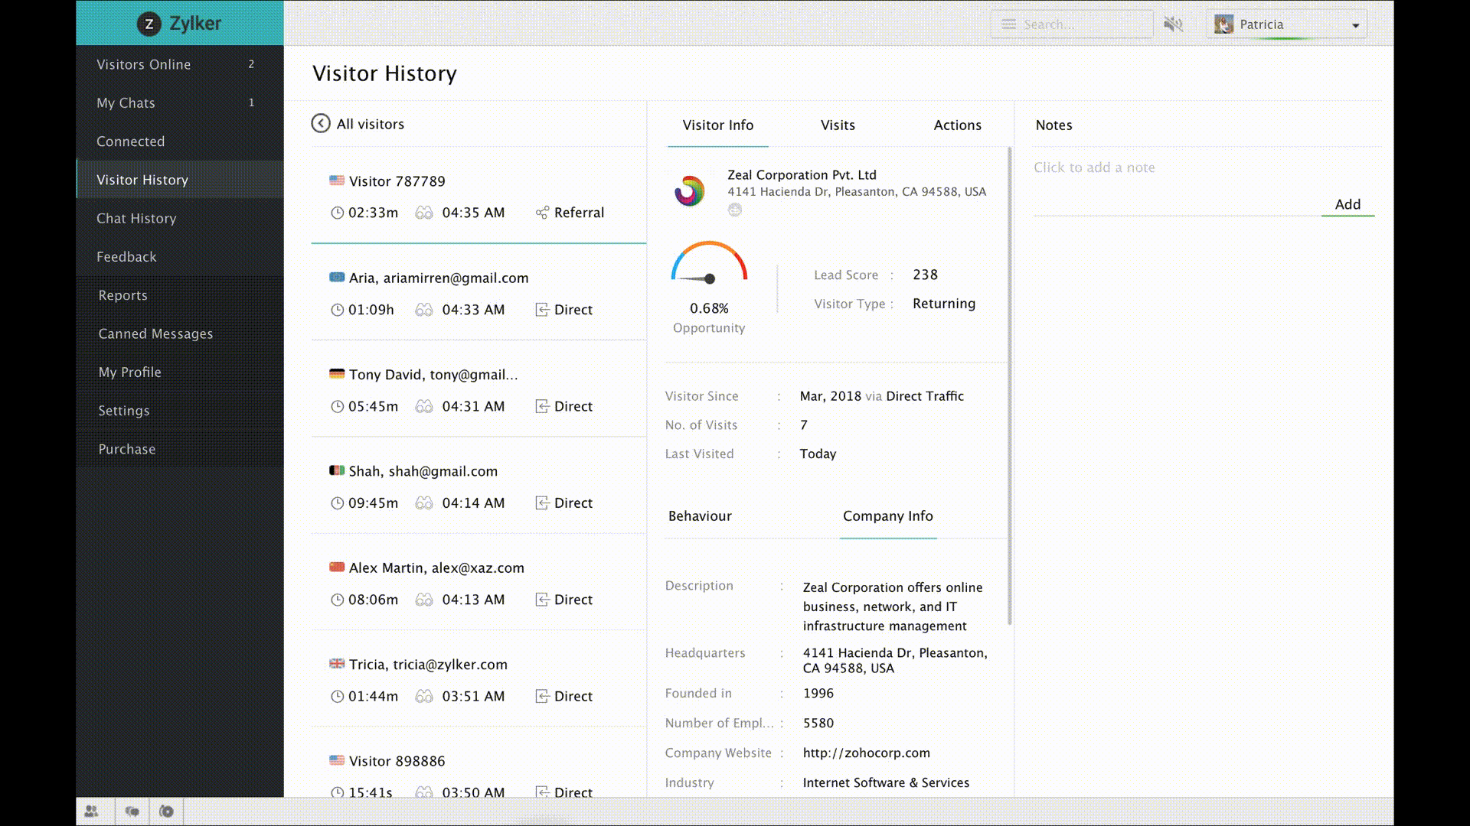Open the zohocorp.com company website link
This screenshot has width=1470, height=826.
(866, 753)
